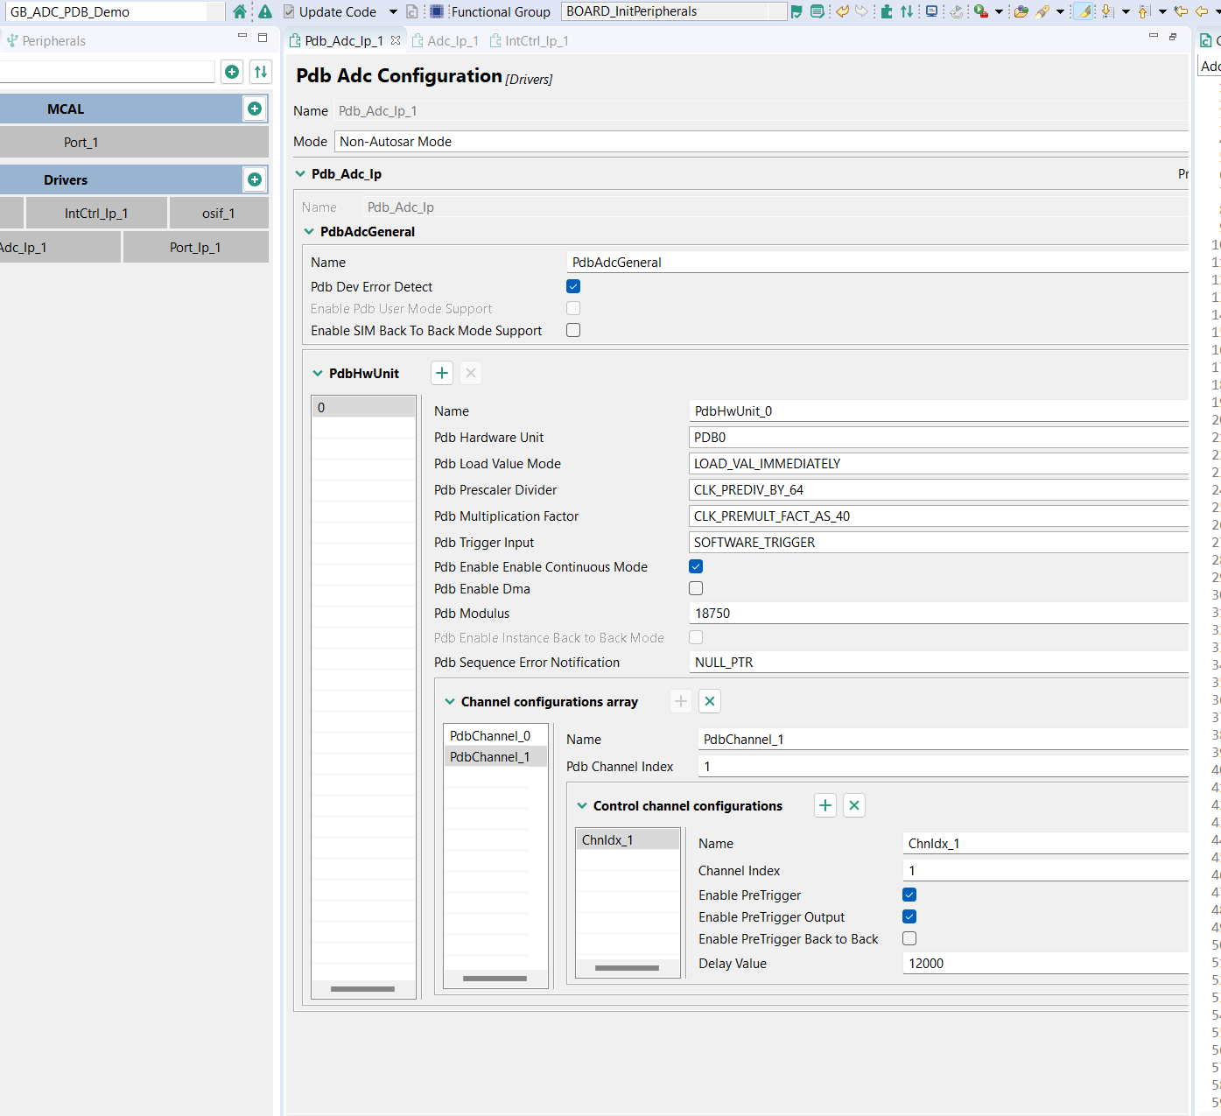1221x1116 pixels.
Task: Add a new PdbHwUnit item
Action: tap(442, 373)
